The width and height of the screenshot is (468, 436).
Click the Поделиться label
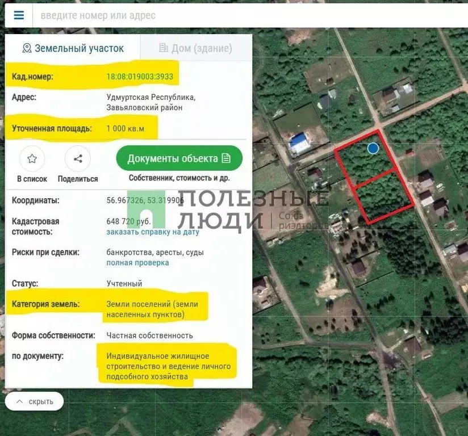(78, 179)
